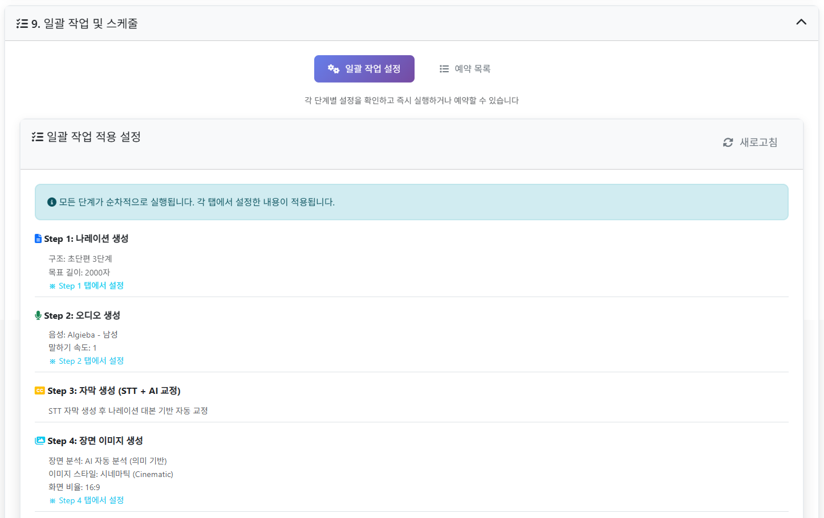Click the info icon in the blue notice

click(x=52, y=202)
